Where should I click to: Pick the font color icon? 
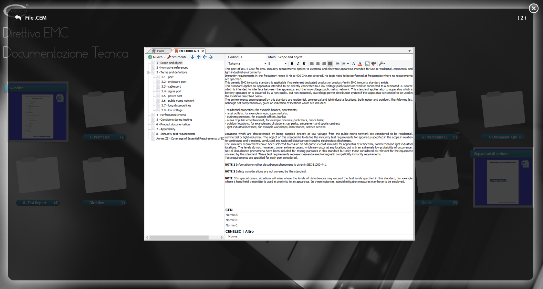click(x=360, y=64)
